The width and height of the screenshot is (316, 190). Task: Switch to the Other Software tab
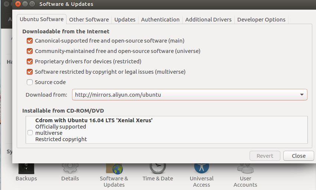[89, 20]
